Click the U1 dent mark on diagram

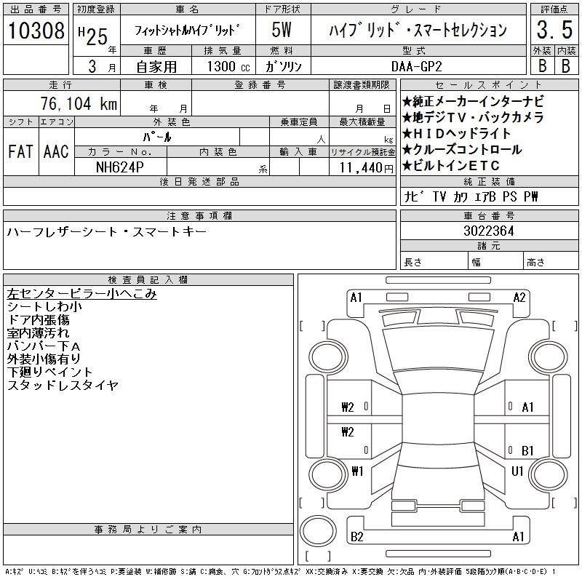[517, 471]
